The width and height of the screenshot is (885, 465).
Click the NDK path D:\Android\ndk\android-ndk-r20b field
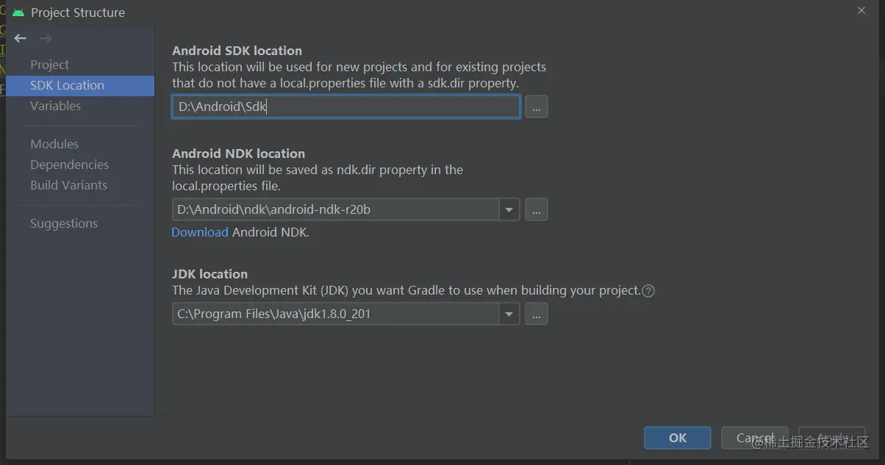click(336, 210)
